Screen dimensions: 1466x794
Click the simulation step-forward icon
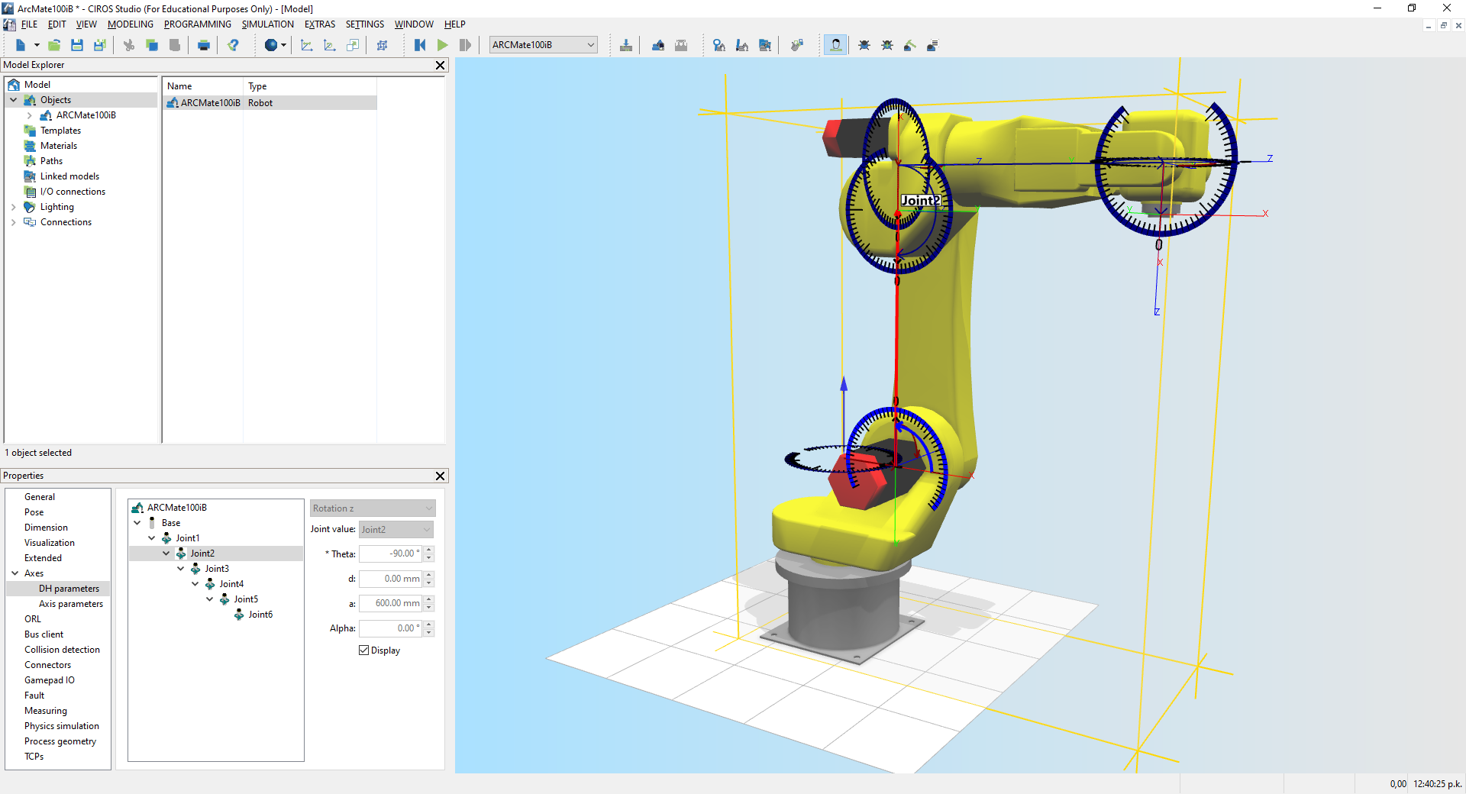[x=466, y=45]
